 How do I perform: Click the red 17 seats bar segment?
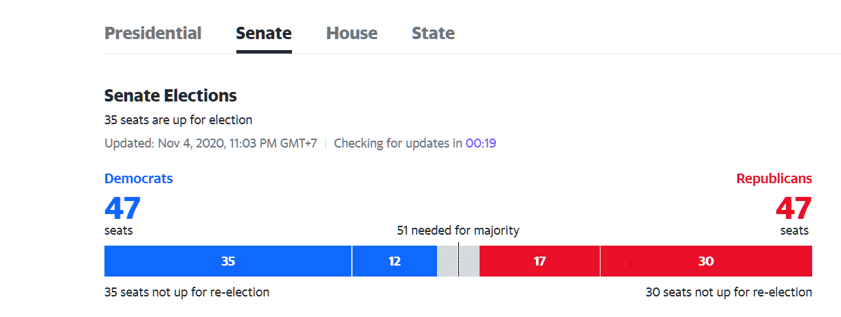539,261
